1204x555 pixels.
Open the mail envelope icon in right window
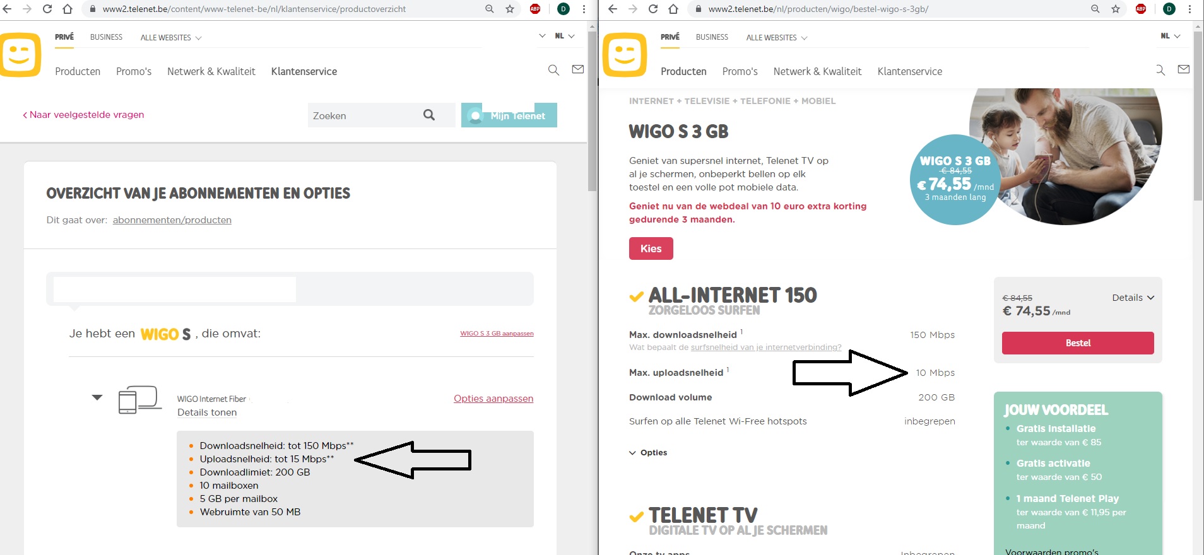pos(1183,69)
